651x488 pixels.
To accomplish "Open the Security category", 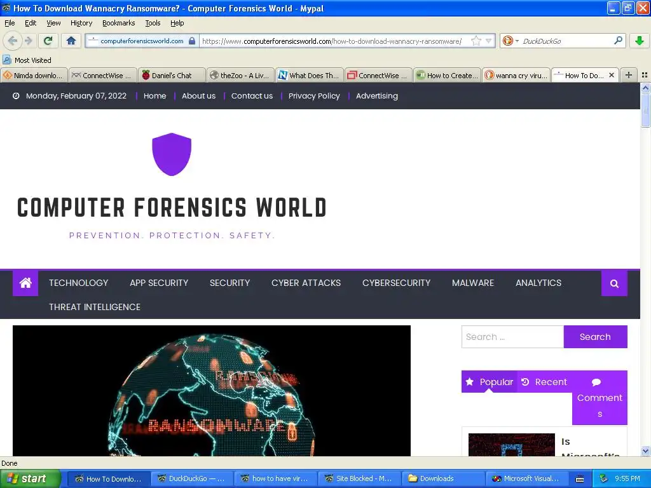I will point(230,283).
